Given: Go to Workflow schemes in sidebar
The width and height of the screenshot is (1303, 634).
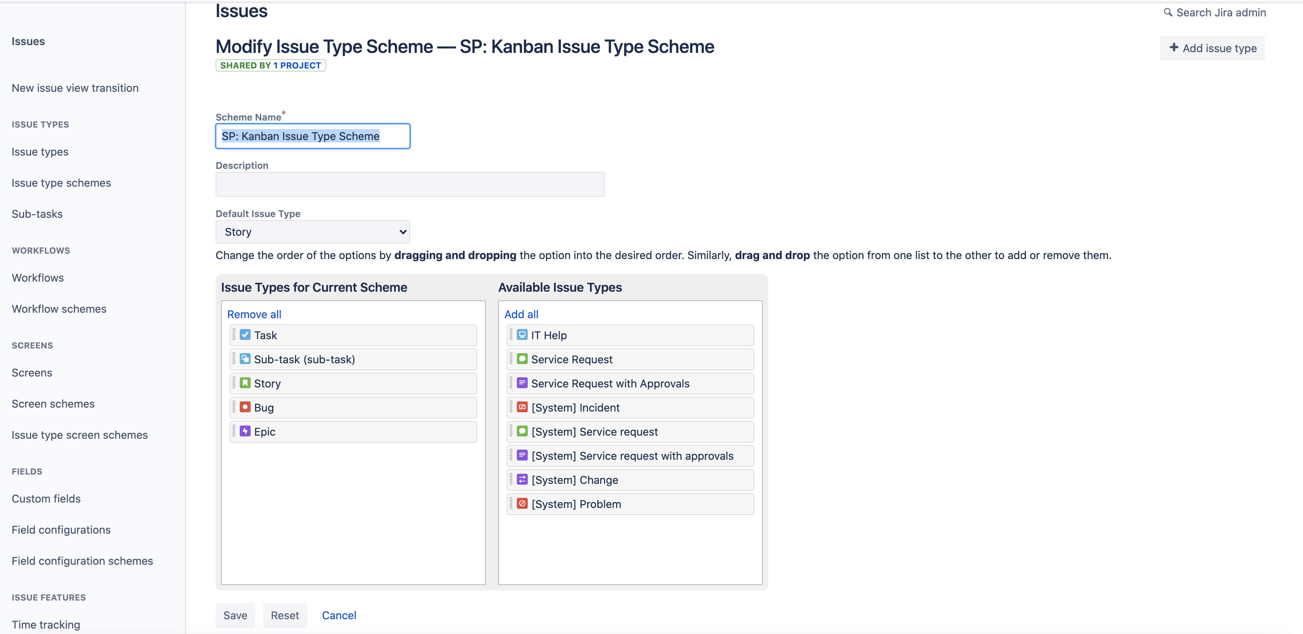Looking at the screenshot, I should click(x=59, y=309).
